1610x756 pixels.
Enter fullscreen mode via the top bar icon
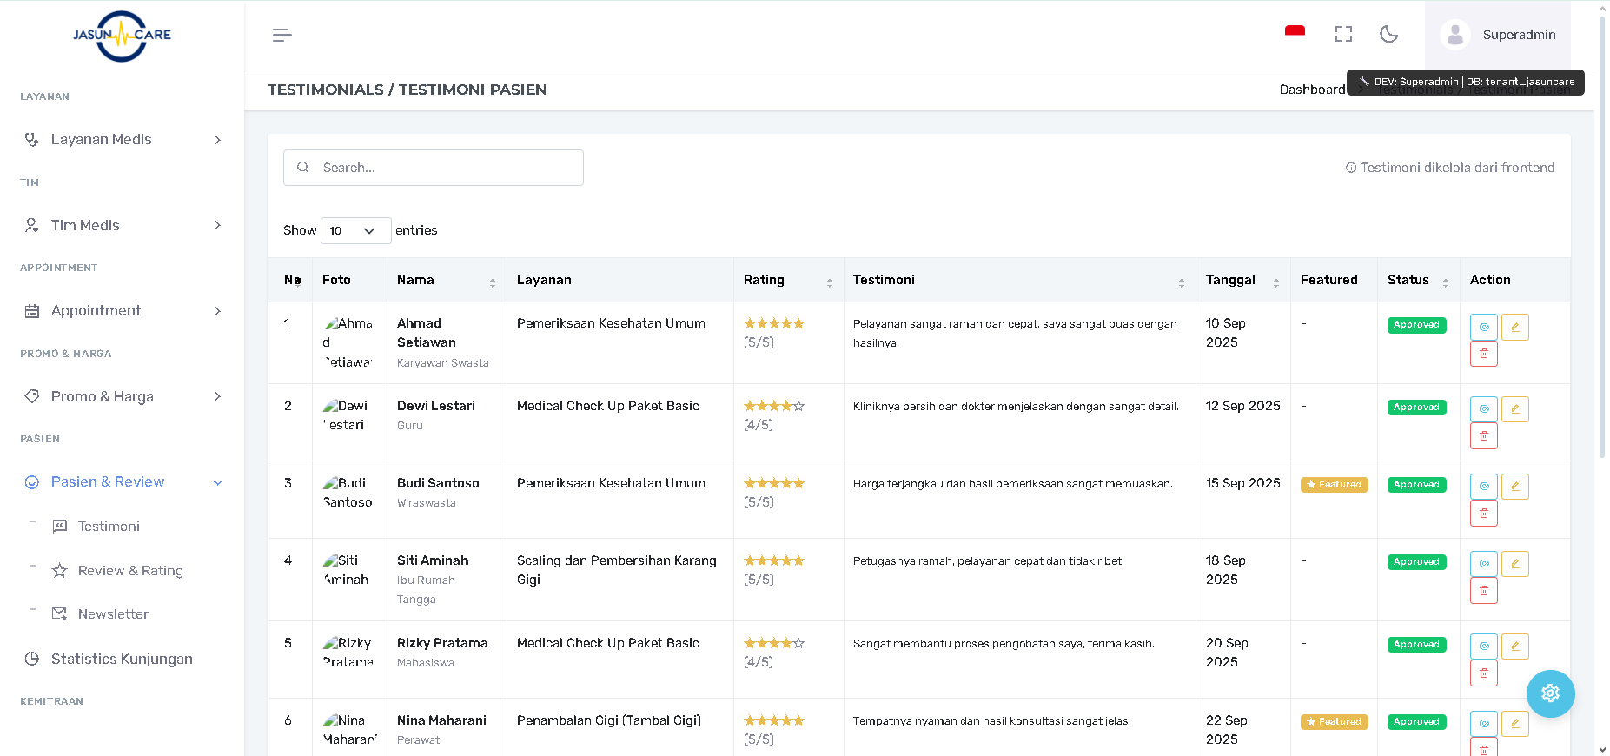(1343, 34)
